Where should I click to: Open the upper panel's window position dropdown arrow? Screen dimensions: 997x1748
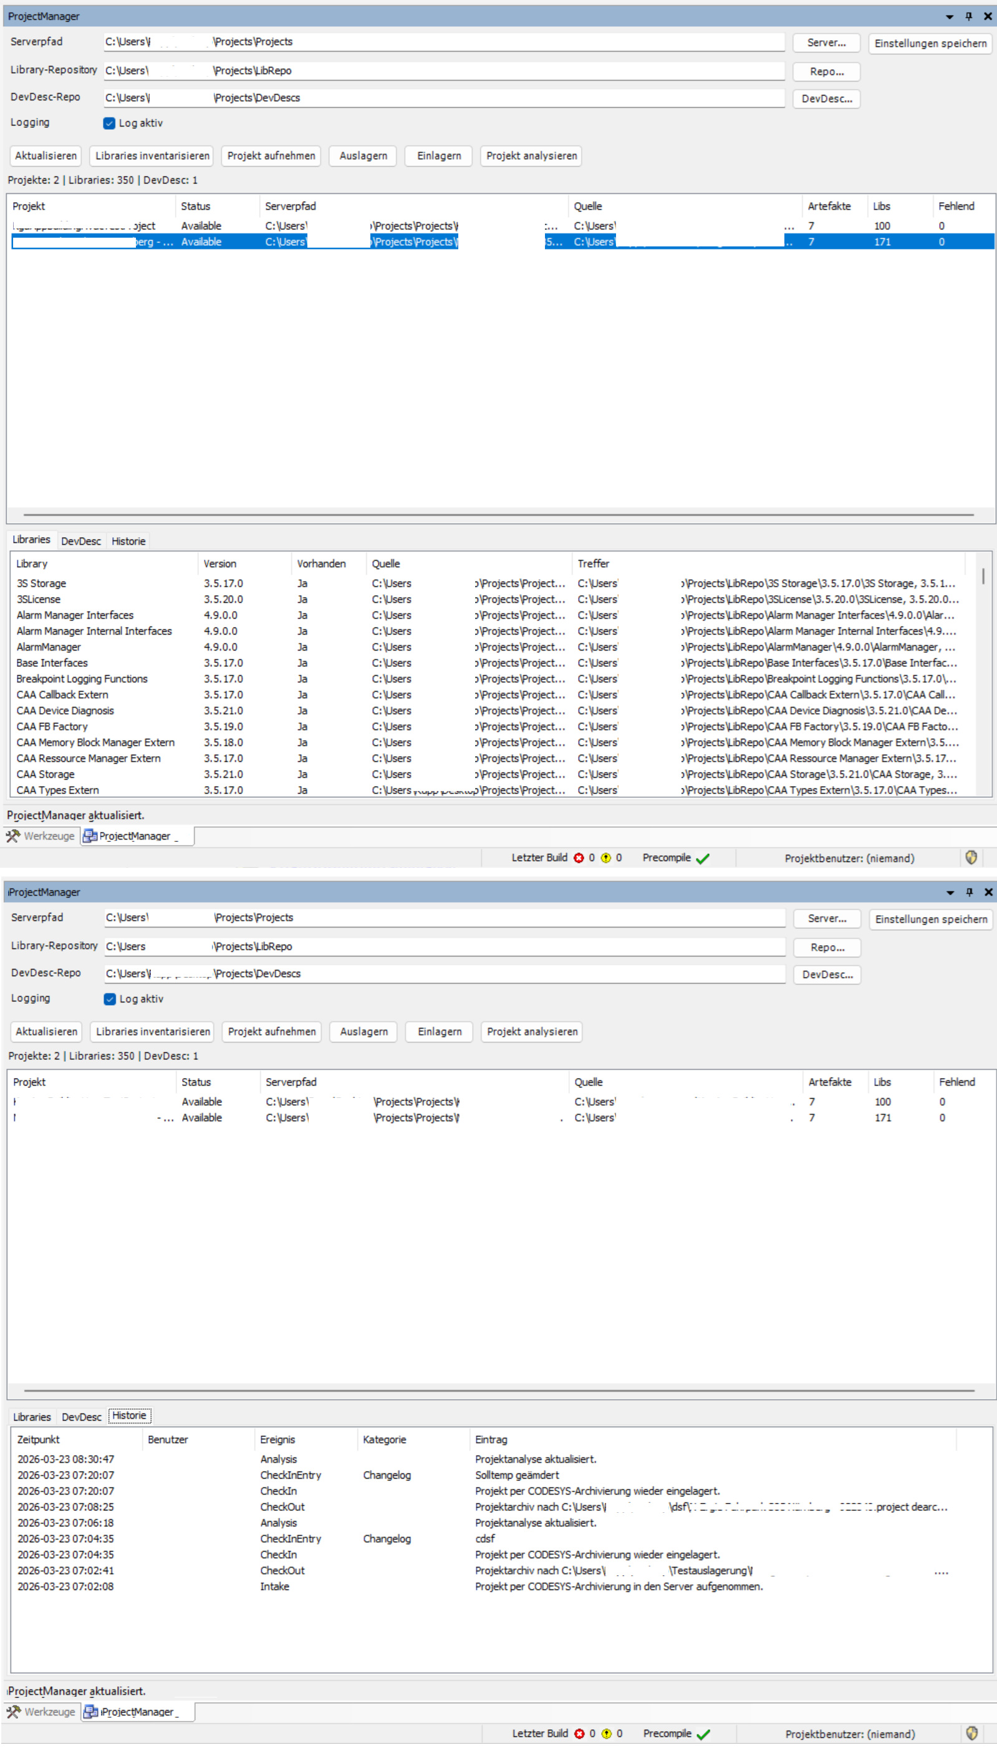click(950, 16)
